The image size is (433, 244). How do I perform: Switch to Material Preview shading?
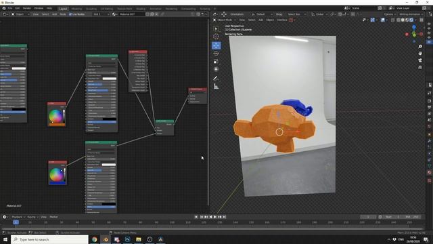pos(407,20)
